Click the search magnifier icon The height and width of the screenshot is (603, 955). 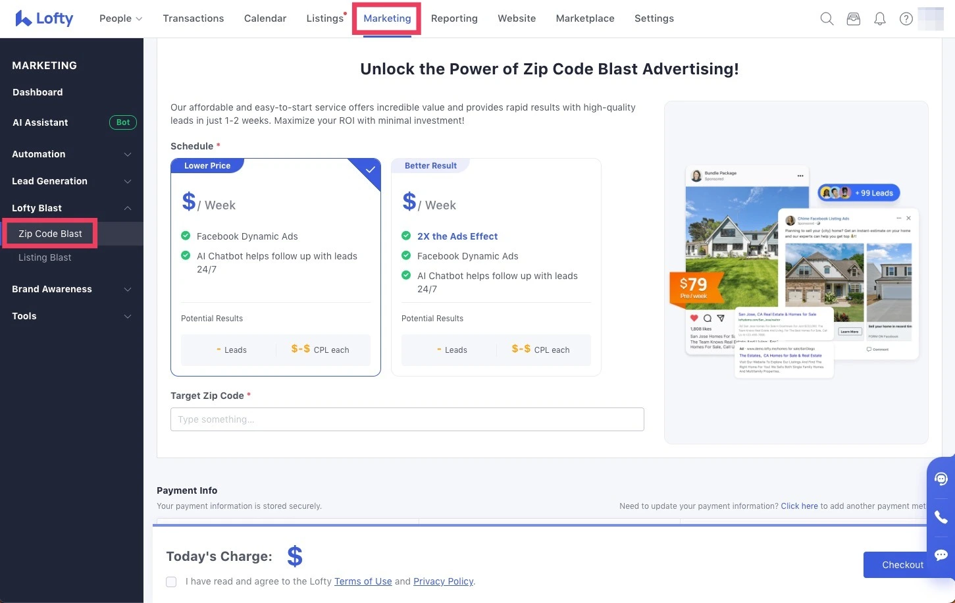point(827,19)
